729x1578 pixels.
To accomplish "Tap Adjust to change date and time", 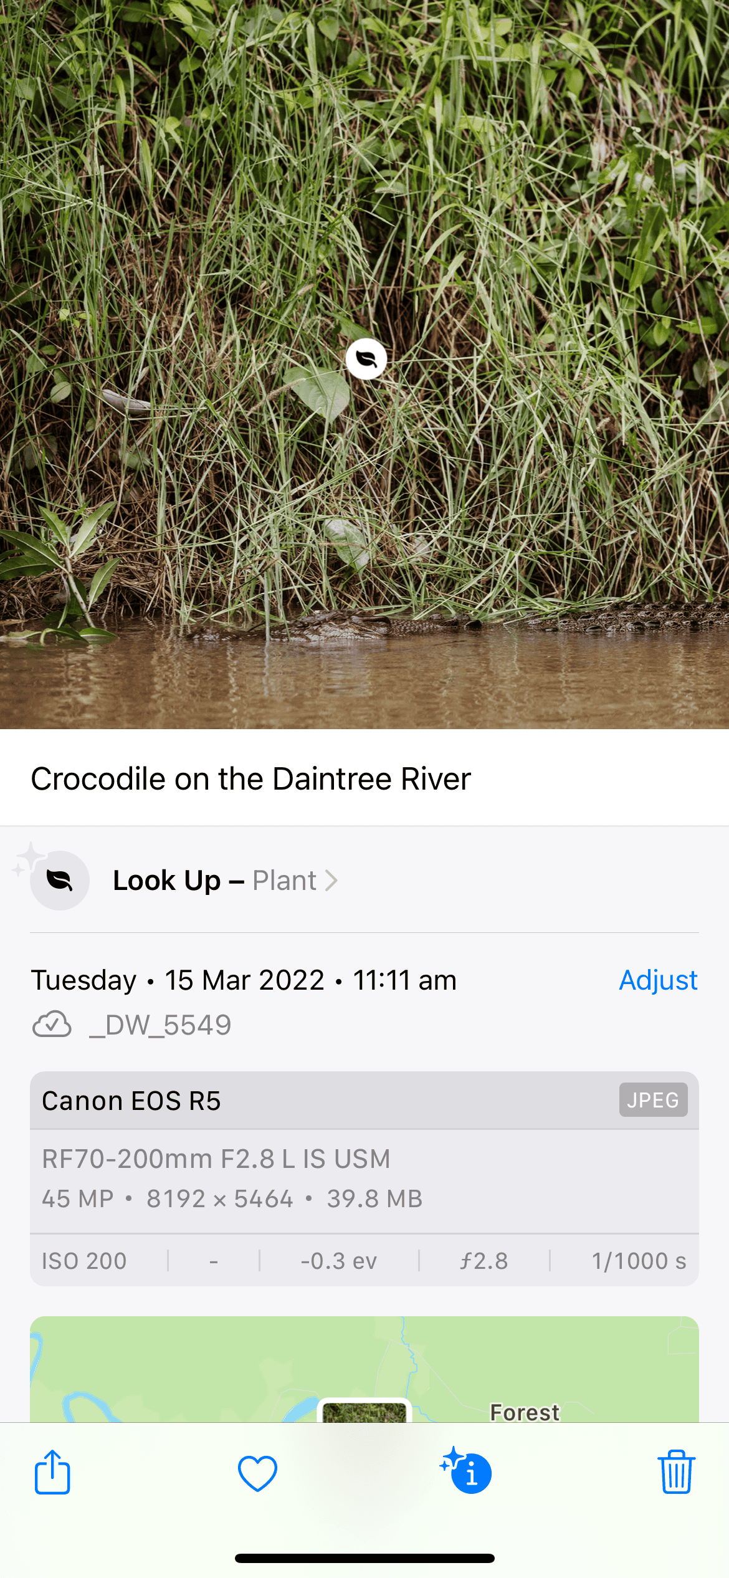I will [x=658, y=980].
